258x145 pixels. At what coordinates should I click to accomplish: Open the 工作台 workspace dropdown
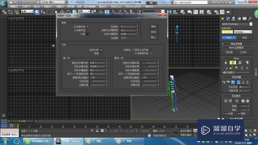(53, 2)
